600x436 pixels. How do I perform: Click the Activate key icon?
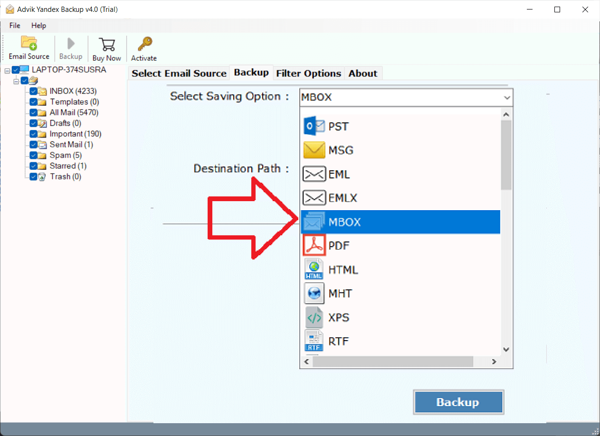click(144, 44)
